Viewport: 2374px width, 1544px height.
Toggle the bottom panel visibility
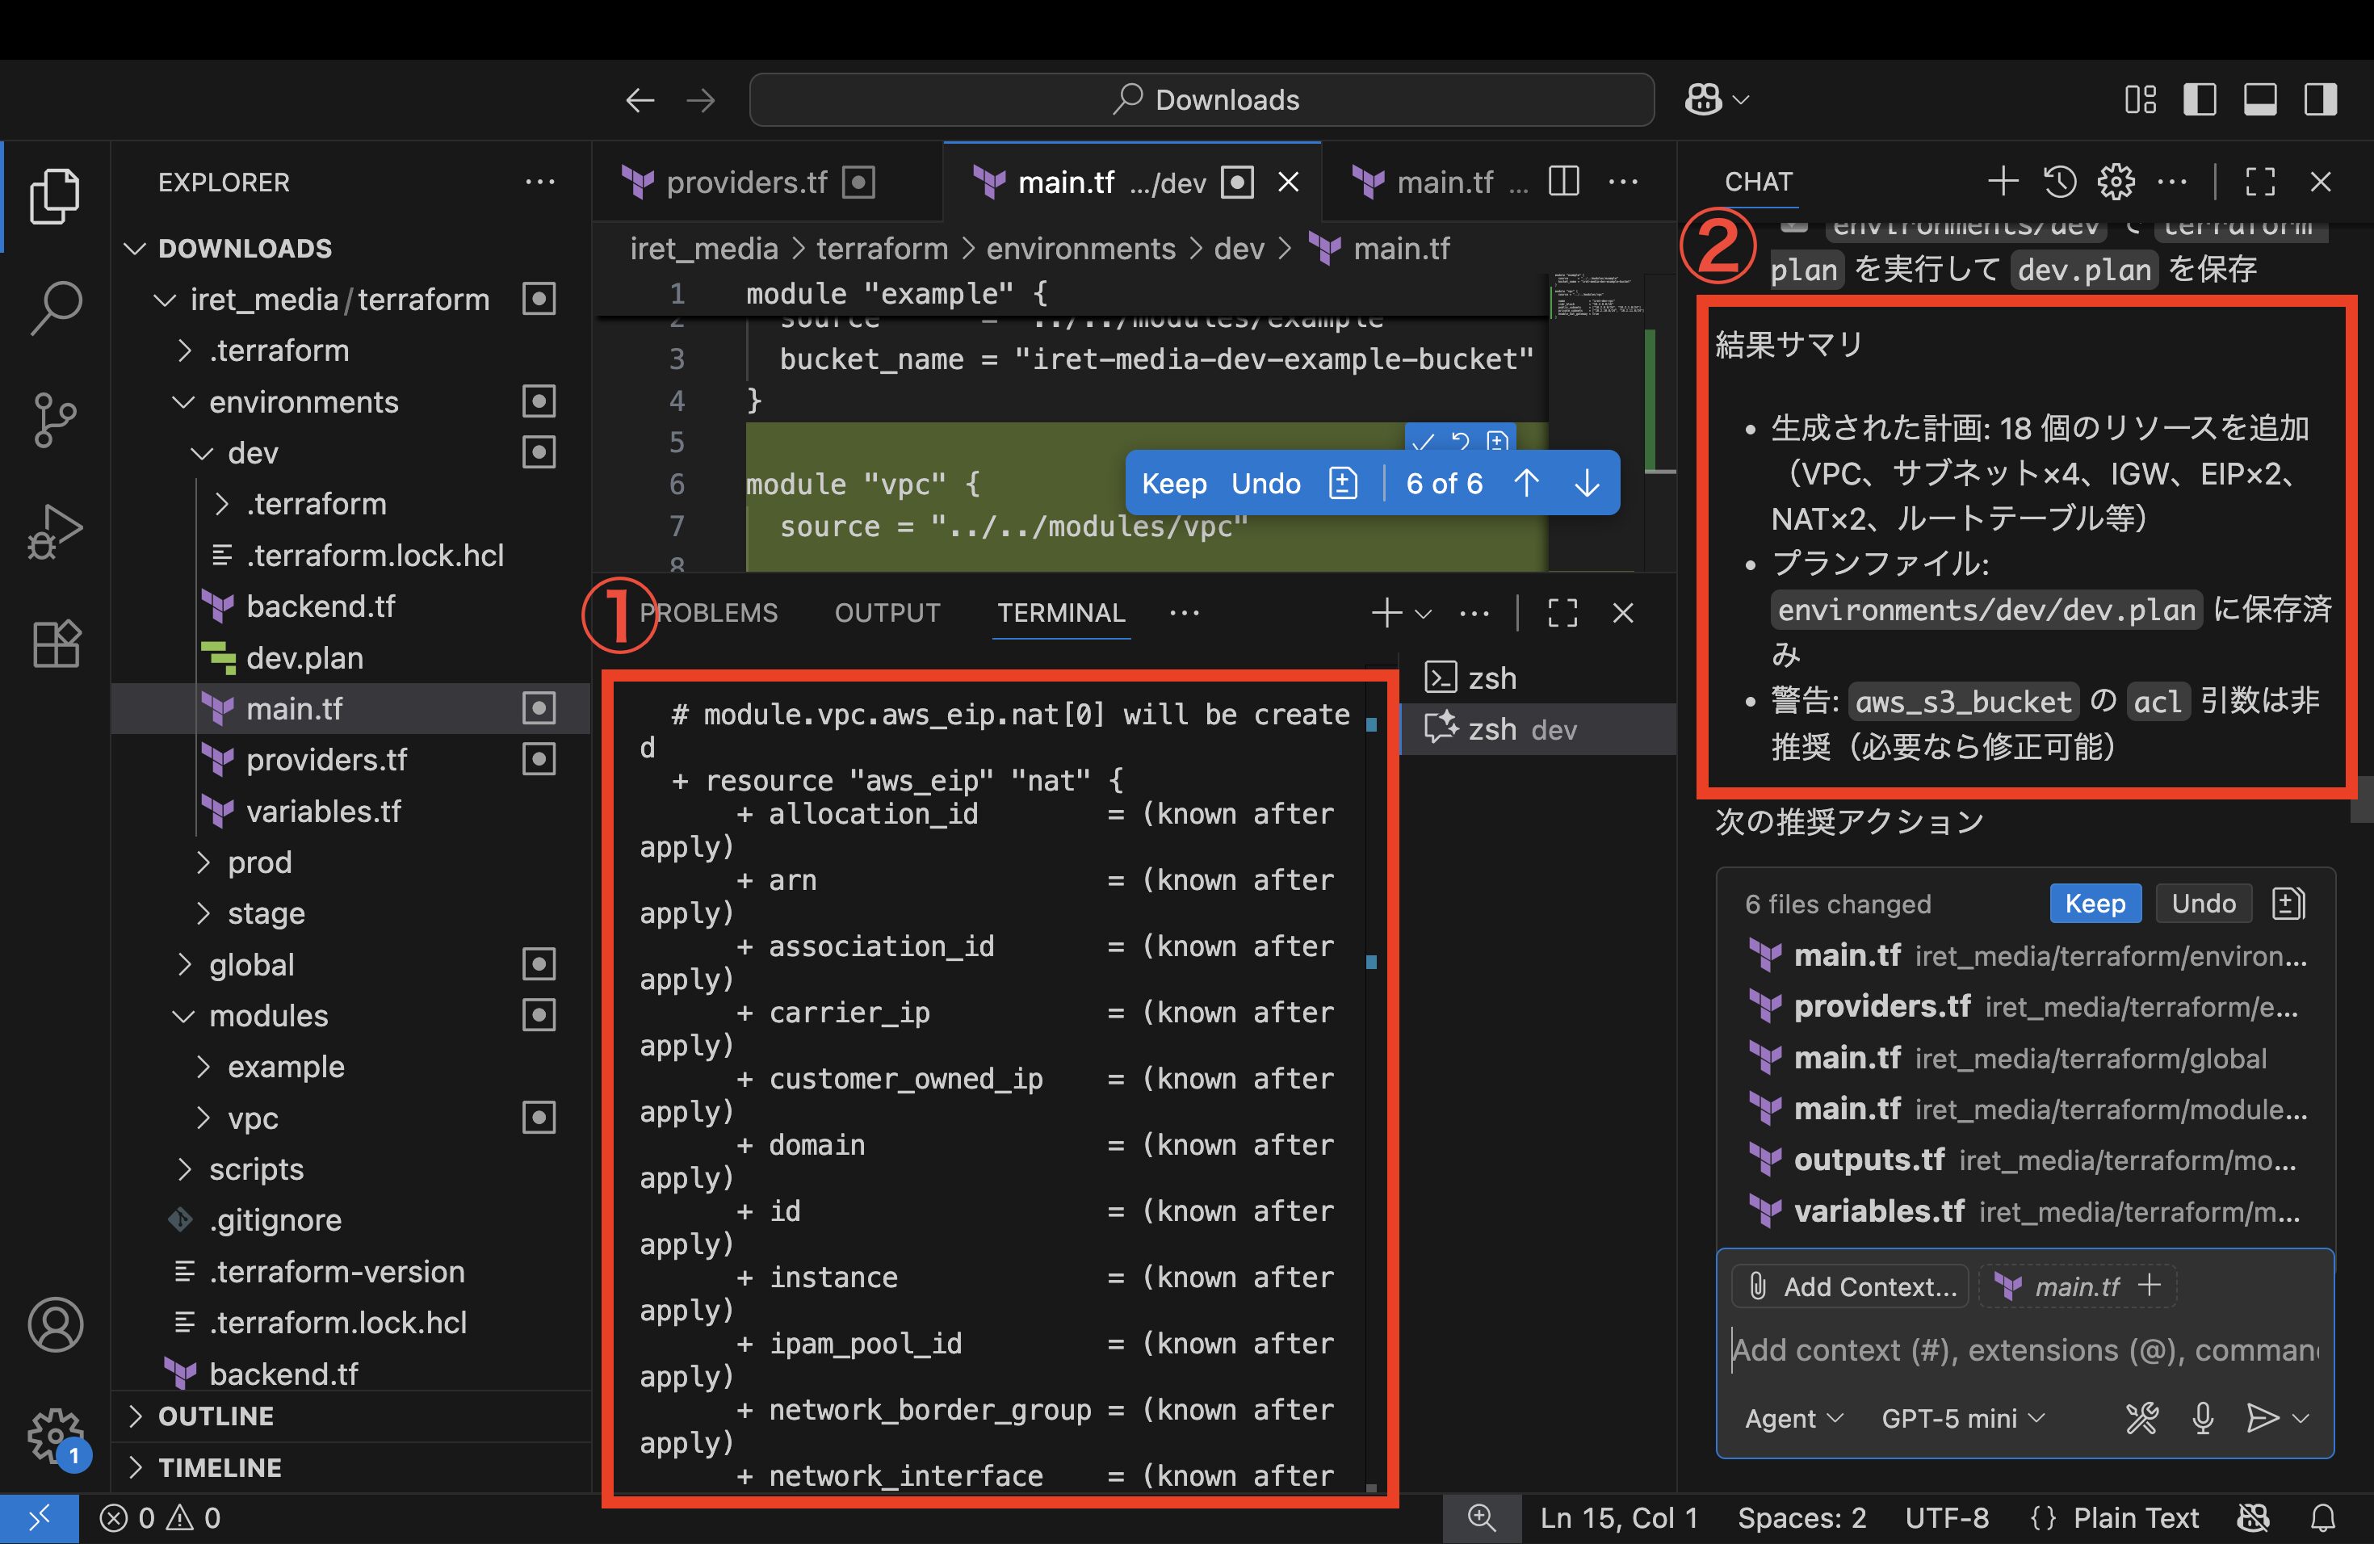click(x=2259, y=100)
